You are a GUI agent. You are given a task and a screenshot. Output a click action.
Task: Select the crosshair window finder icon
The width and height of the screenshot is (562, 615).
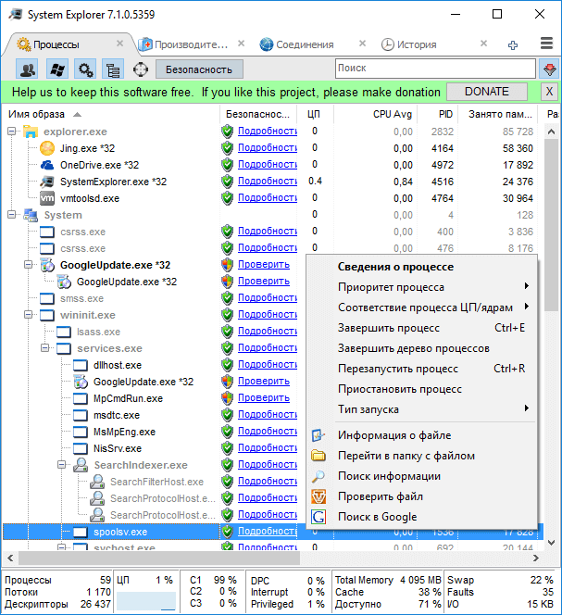pyautogui.click(x=141, y=69)
